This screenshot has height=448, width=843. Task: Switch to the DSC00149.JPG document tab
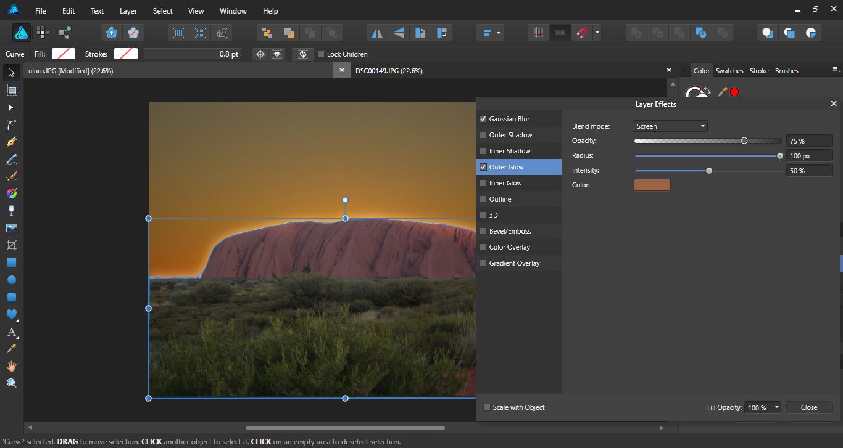[389, 71]
